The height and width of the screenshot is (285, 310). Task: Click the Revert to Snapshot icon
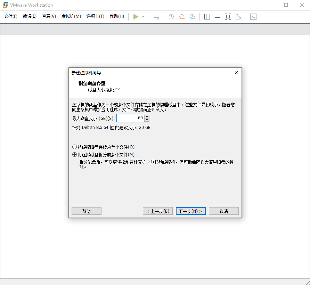(182, 17)
